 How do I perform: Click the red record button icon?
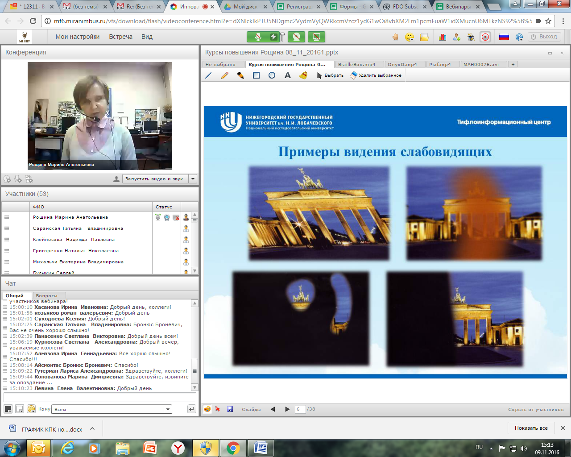point(485,37)
